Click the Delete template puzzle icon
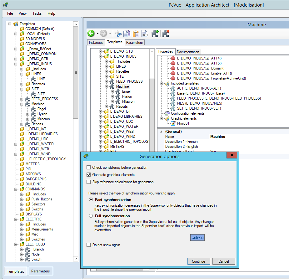 pyautogui.click(x=166, y=34)
